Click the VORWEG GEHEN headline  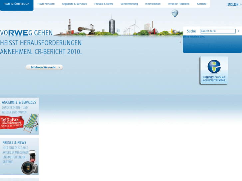coord(26,33)
